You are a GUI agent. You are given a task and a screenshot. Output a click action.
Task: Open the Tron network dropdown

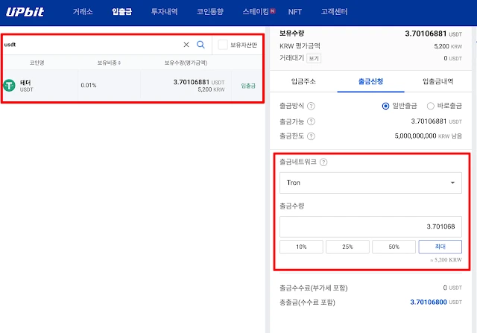(x=370, y=183)
